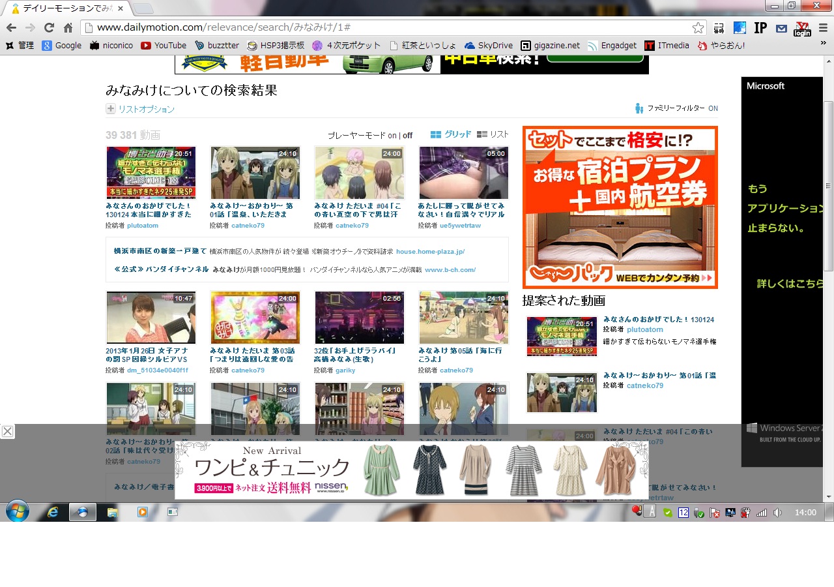Image resolution: width=834 pixels, height=587 pixels.
Task: Open the 管理 bookmark
Action: coord(20,46)
